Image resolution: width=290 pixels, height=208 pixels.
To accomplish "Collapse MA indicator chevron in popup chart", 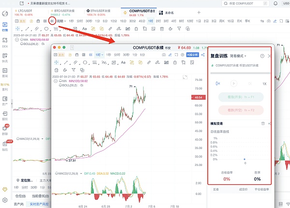I will tap(56, 81).
